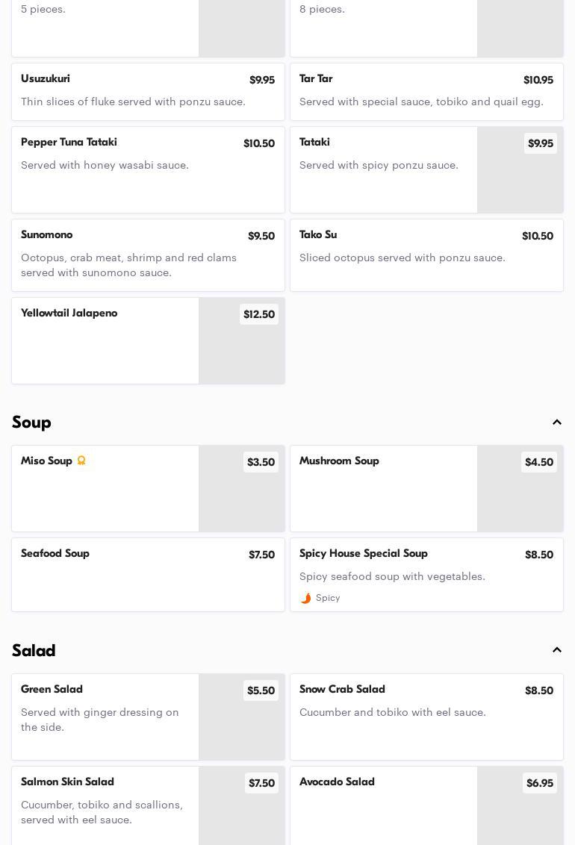This screenshot has height=845, width=575.
Task: Open the Miso Soup image thumbnail
Action: pos(241,488)
